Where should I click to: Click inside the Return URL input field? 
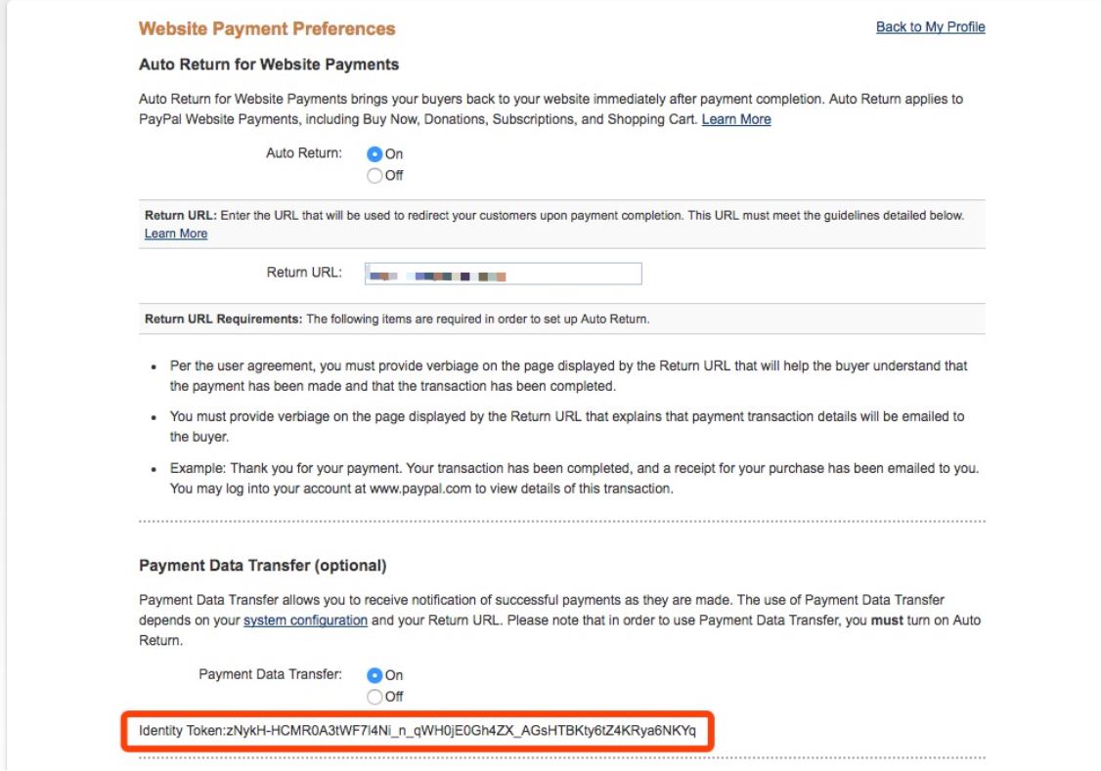pos(503,274)
